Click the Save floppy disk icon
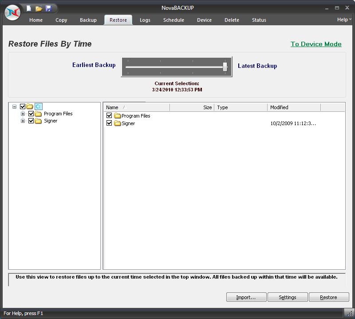The width and height of the screenshot is (355, 319). pyautogui.click(x=48, y=8)
